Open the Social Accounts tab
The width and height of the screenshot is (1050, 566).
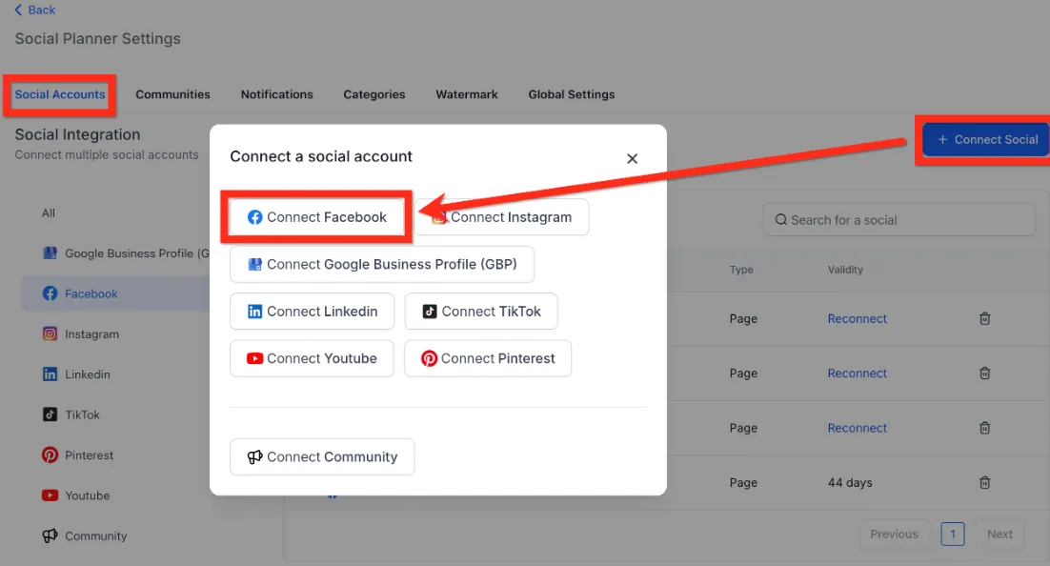click(x=60, y=94)
